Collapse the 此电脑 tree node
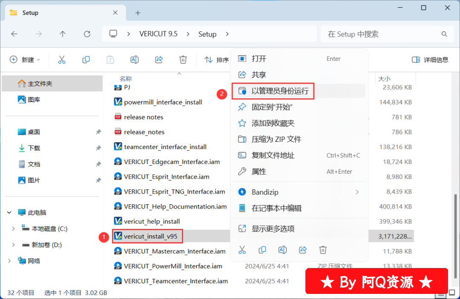 [x=9, y=212]
